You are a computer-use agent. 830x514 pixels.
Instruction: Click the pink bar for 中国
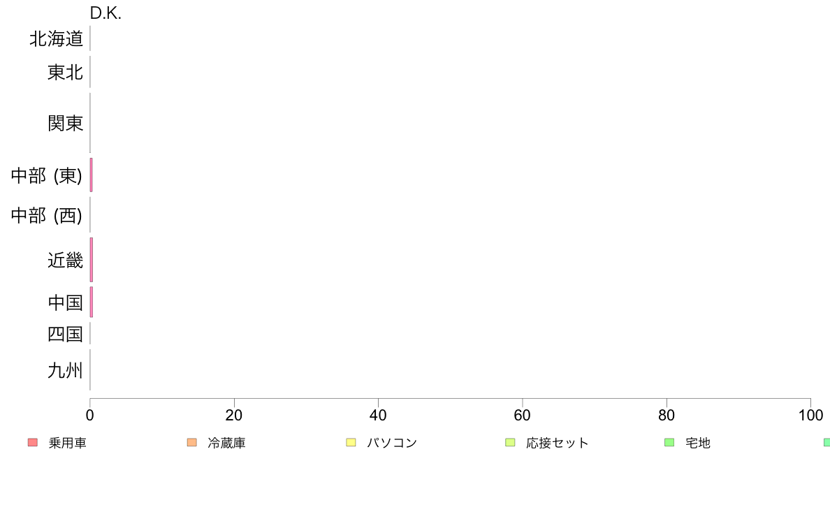91,302
